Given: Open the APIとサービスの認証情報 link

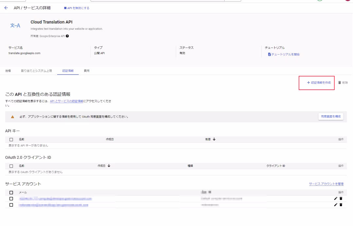Looking at the screenshot, I should [x=66, y=101].
